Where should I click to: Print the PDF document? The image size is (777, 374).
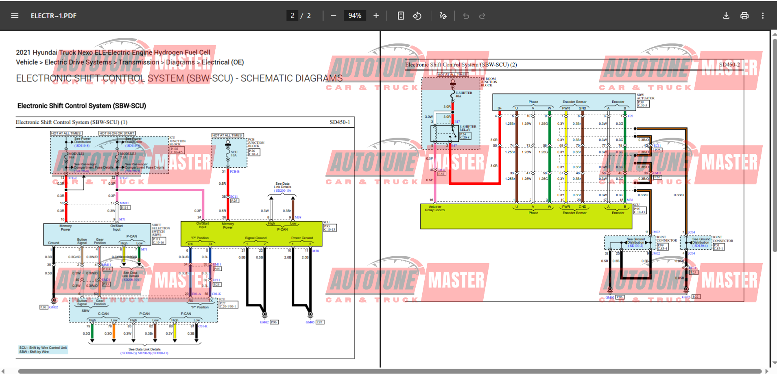(x=744, y=16)
